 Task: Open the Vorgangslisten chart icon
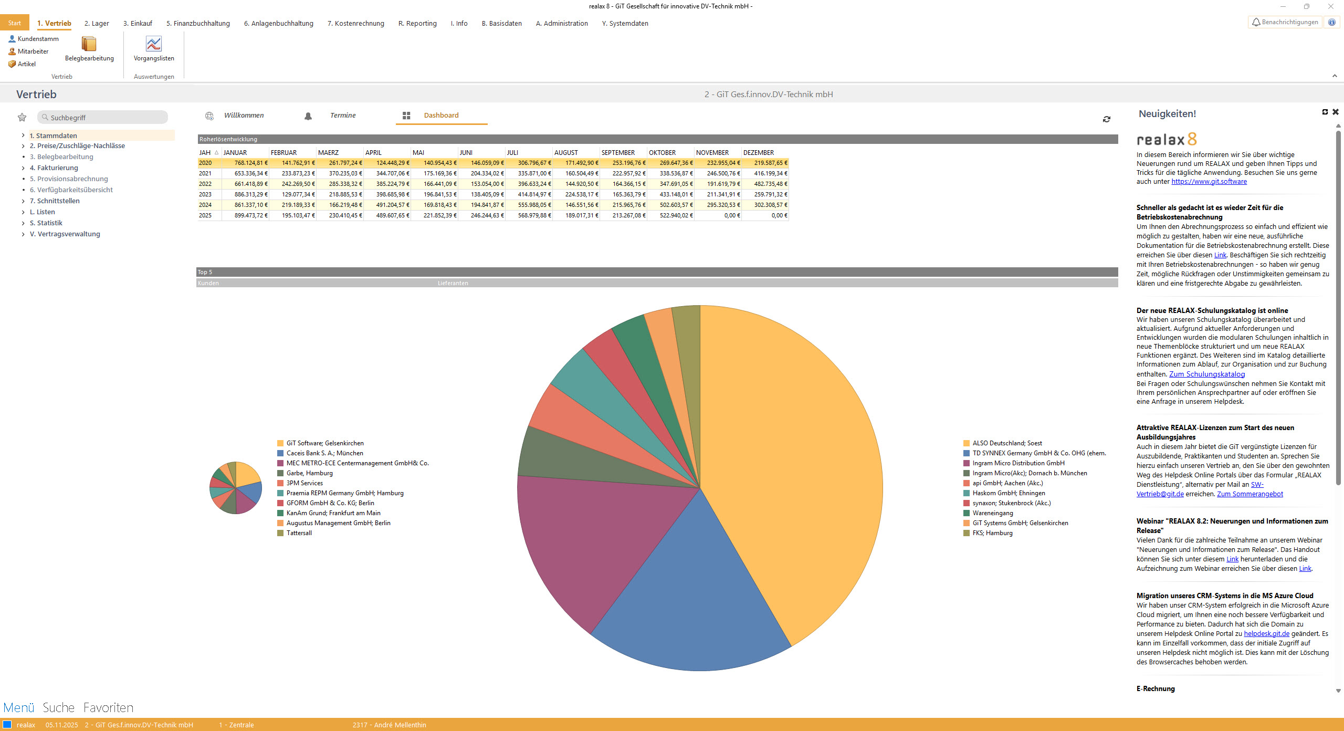(154, 45)
